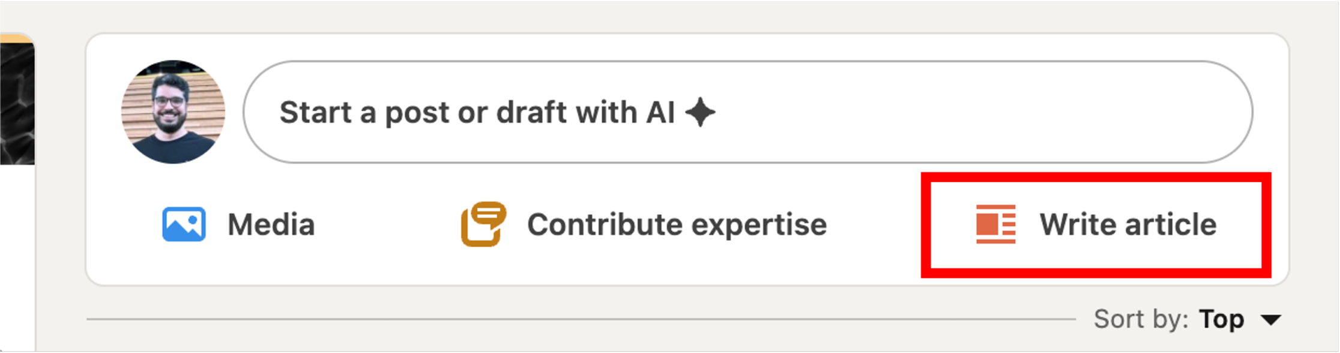Click the "Sort by:" label text
The image size is (1340, 353).
1140,319
